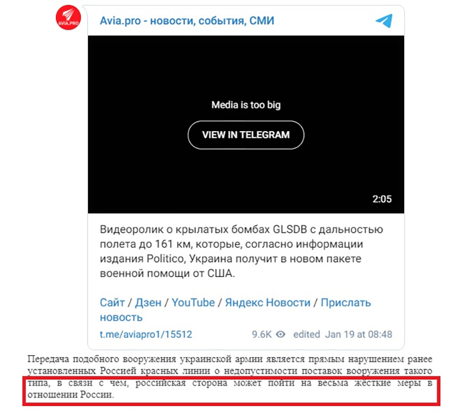This screenshot has width=460, height=411.
Task: Click the edited label near the timestamp
Action: click(x=306, y=334)
